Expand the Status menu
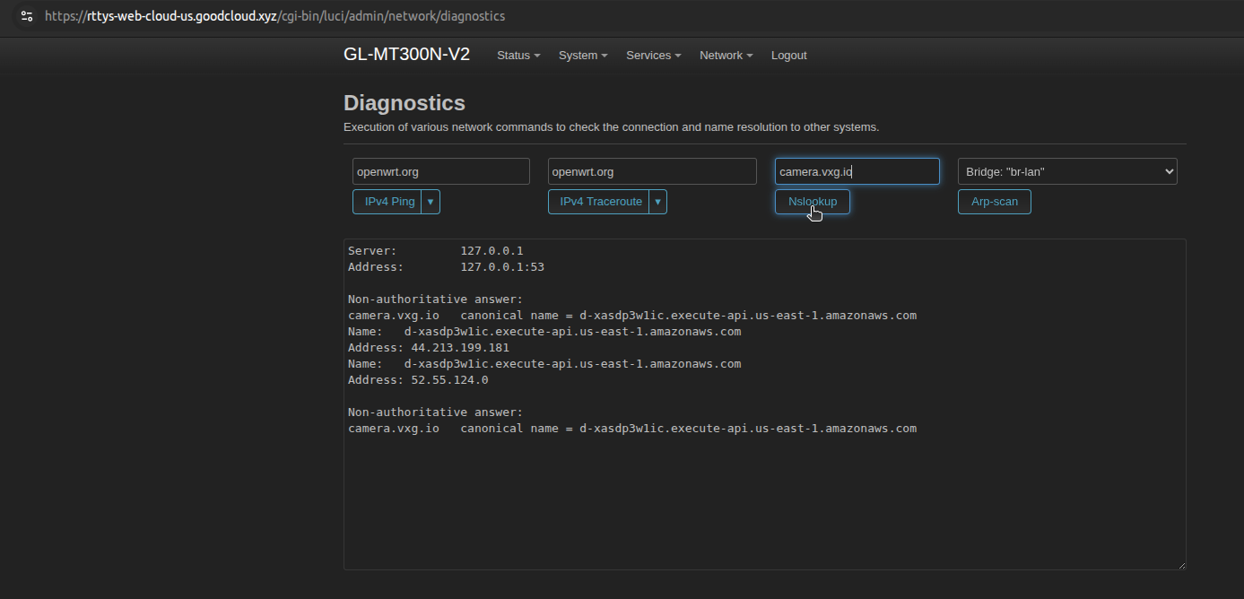The height and width of the screenshot is (599, 1244). [x=518, y=56]
